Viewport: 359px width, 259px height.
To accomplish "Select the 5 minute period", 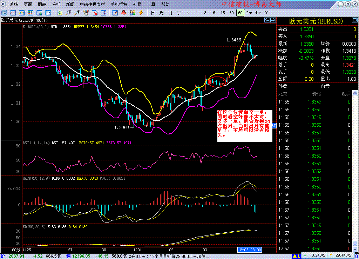I will pos(214,13).
